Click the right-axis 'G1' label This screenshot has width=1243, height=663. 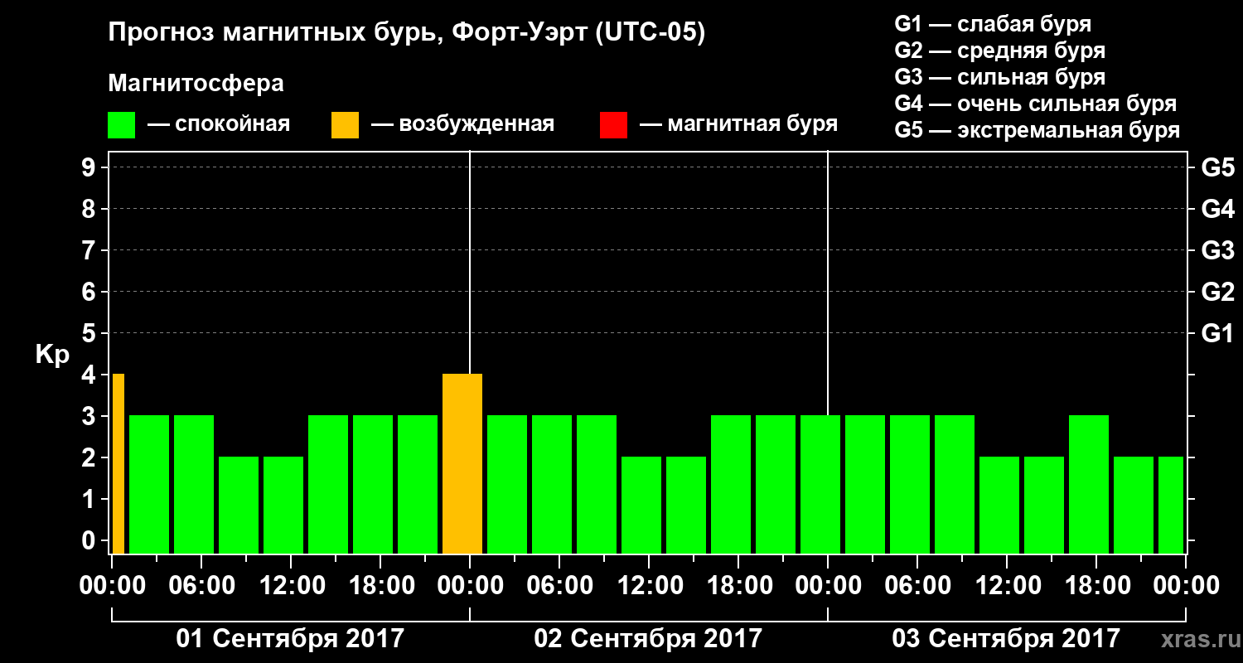[x=1217, y=333]
